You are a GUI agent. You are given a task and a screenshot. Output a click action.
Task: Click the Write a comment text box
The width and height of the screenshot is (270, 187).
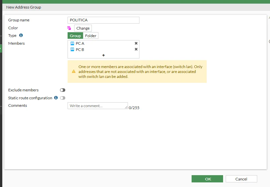coord(98,106)
